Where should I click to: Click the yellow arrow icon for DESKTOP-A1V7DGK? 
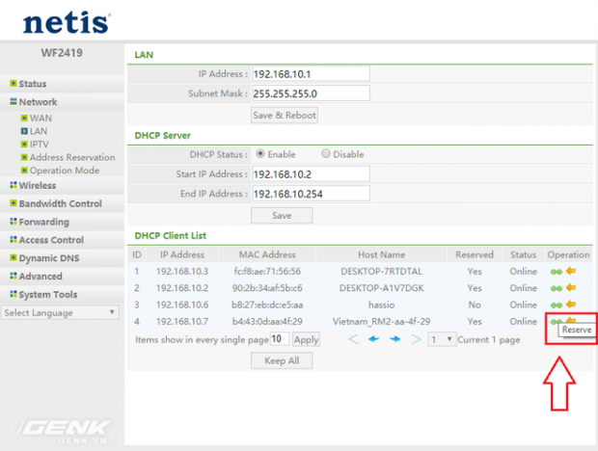pos(571,287)
